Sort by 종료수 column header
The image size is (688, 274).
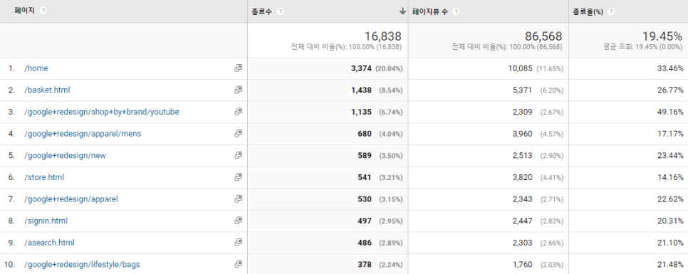(x=262, y=12)
